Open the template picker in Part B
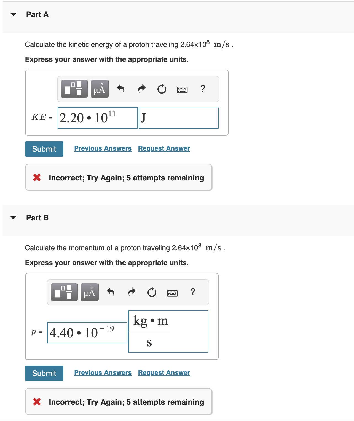This screenshot has height=421, width=354. click(64, 292)
